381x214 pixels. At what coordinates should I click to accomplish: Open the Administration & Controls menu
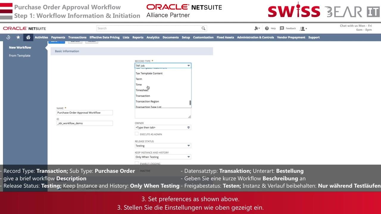(255, 37)
